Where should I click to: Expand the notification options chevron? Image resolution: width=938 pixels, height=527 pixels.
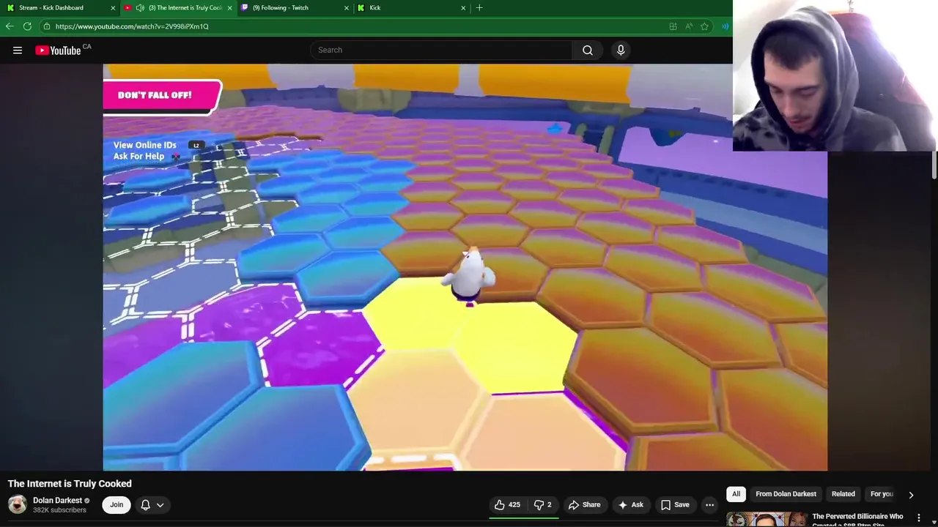point(160,504)
